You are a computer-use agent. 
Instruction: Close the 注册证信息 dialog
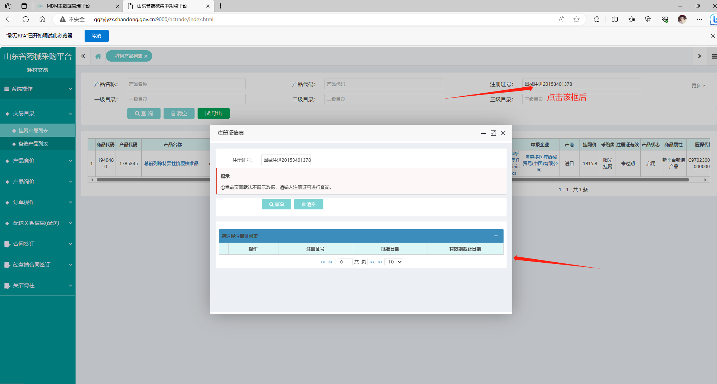[x=503, y=133]
